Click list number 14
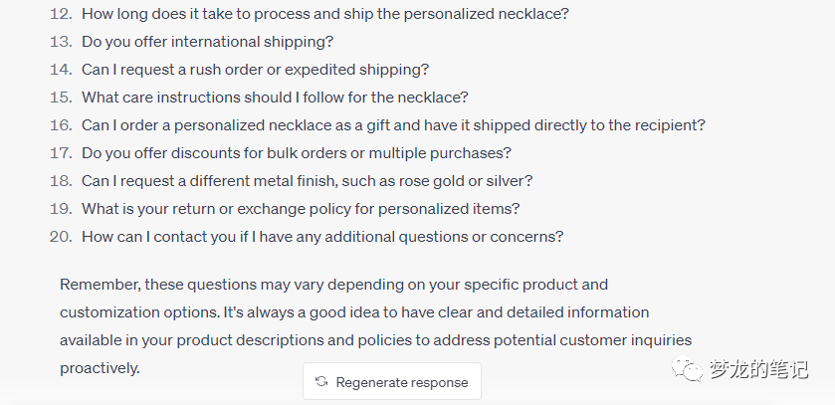This screenshot has height=405, width=835. click(61, 70)
